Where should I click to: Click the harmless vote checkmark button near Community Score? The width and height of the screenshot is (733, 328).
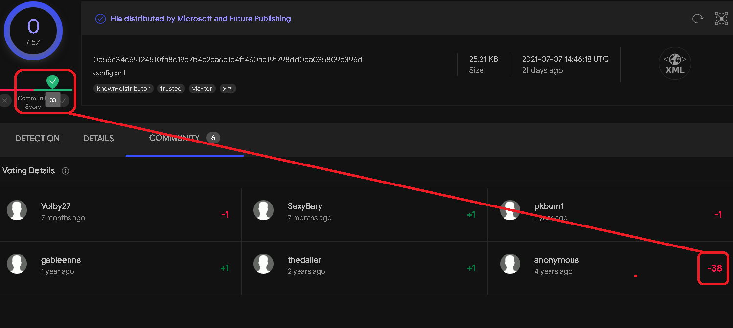pos(63,100)
